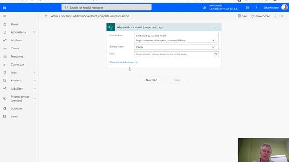
Task: Open Solutions in the sidebar
Action: (x=16, y=108)
